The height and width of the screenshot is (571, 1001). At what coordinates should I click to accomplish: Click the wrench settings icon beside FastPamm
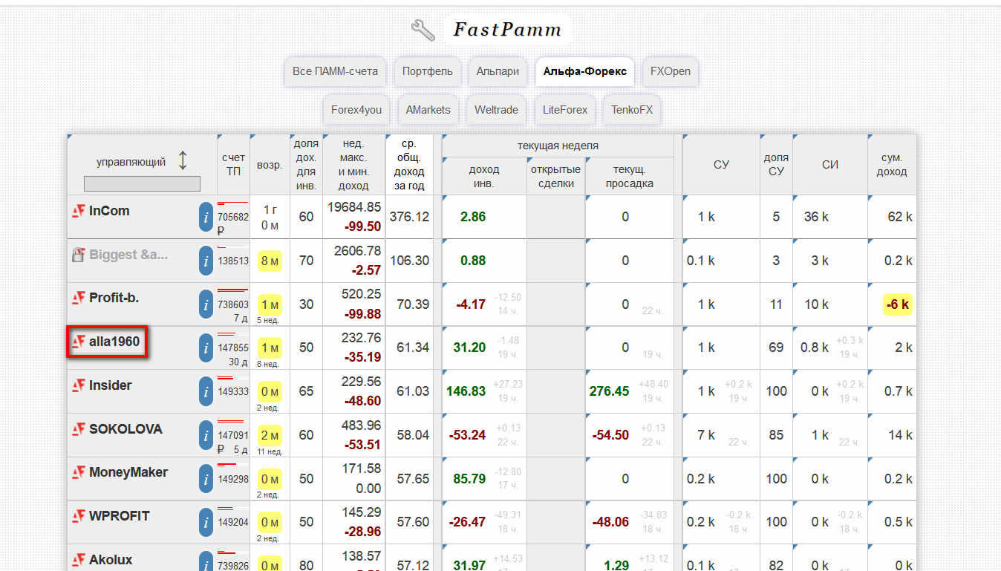point(423,30)
